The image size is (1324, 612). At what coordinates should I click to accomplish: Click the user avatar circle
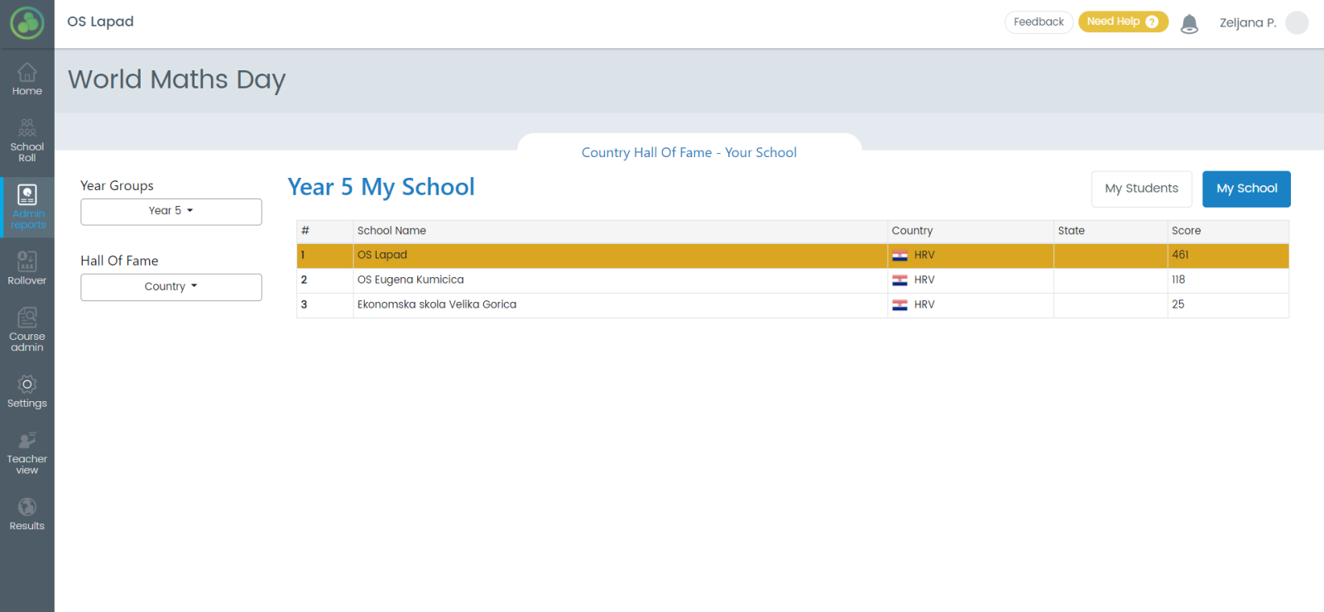point(1297,22)
